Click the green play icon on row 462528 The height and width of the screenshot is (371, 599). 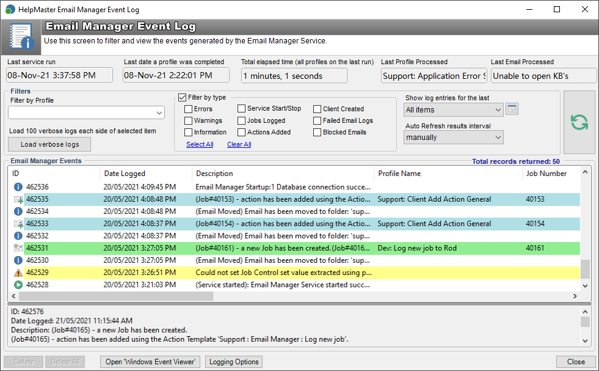point(18,285)
